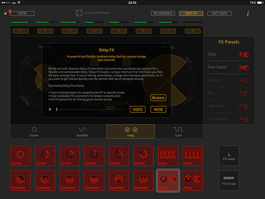Choose the Psy preset

pyautogui.click(x=229, y=93)
